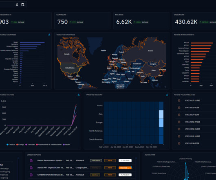Screen dimensions: 216x180
Task: Select Kazakhstan on the world map
Action: click(137, 64)
